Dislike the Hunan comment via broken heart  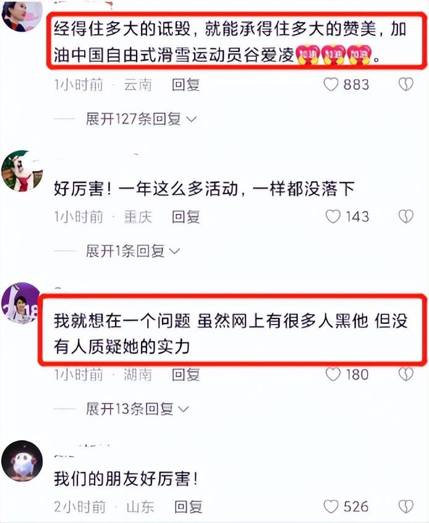click(x=406, y=374)
